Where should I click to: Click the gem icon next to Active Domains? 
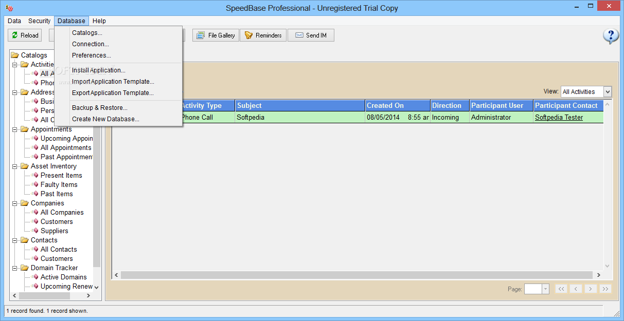36,277
